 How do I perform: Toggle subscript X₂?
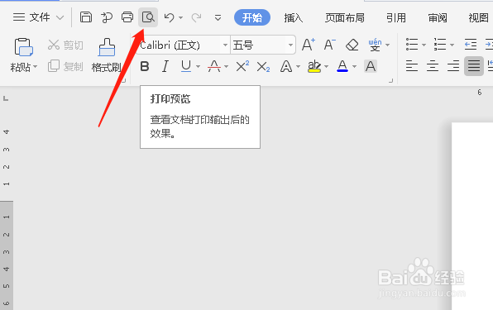[263, 67]
